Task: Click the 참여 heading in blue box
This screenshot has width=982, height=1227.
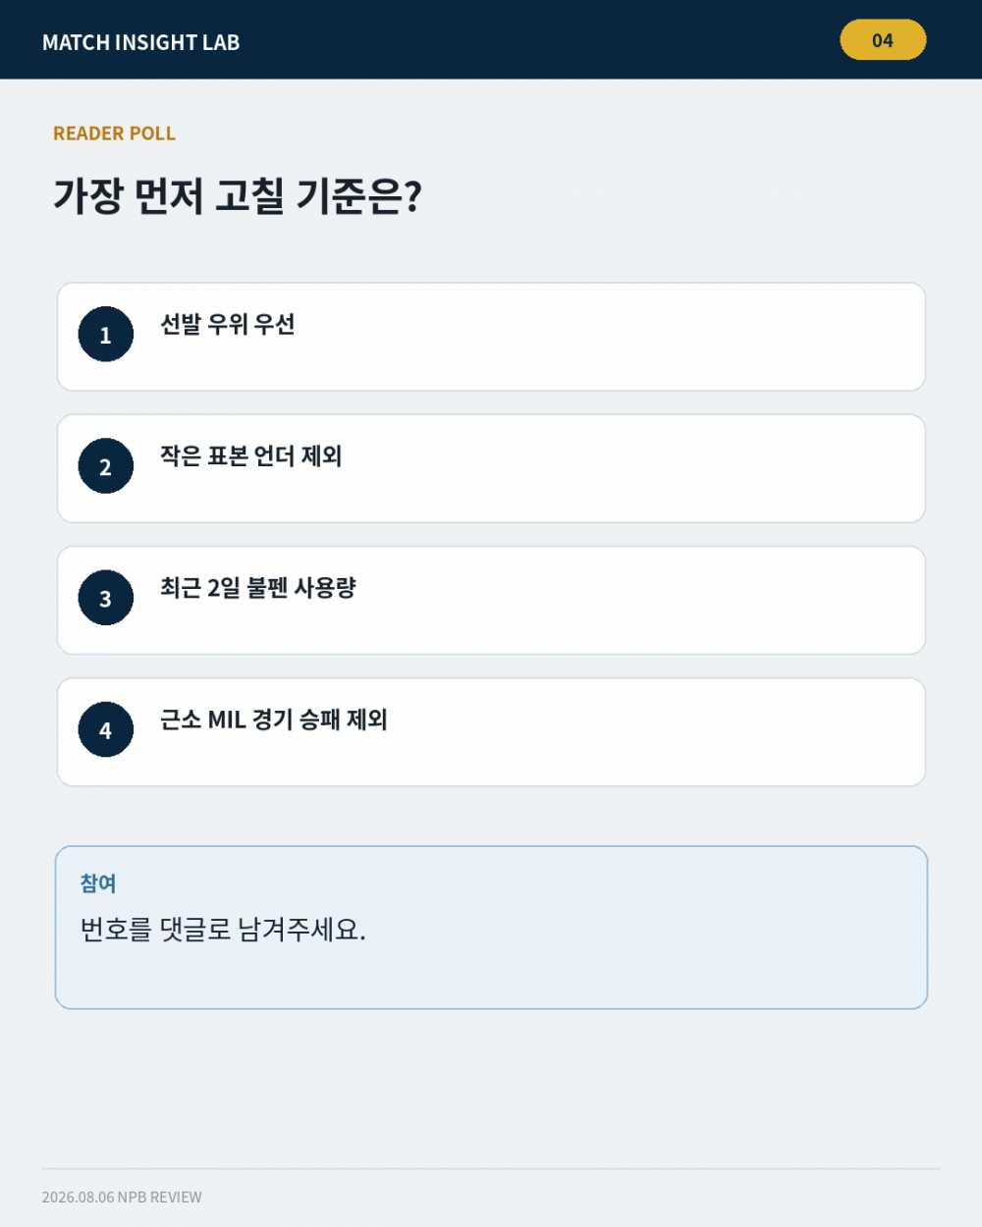Action: pos(98,883)
